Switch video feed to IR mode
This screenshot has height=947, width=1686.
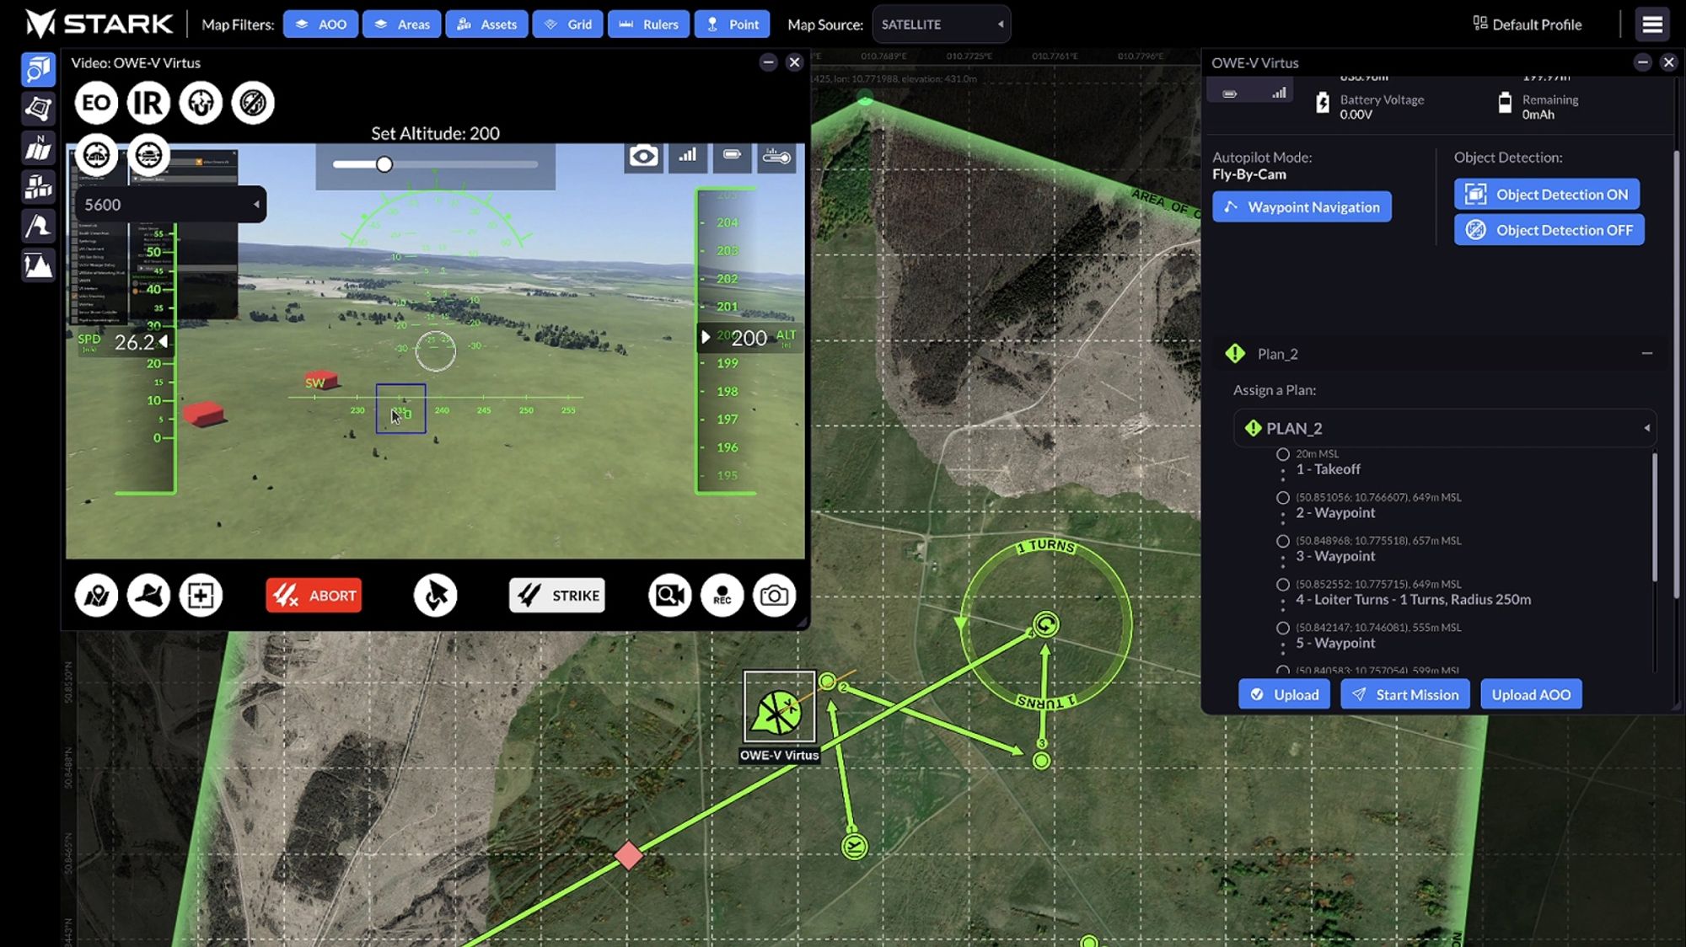point(148,103)
